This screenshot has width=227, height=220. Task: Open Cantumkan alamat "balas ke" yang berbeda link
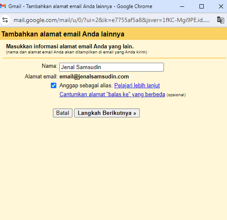click(x=112, y=95)
